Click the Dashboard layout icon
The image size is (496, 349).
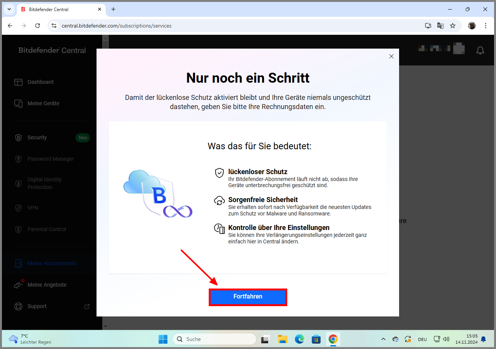pos(18,82)
